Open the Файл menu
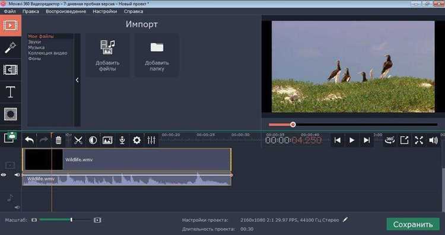The width and height of the screenshot is (445, 235). point(10,11)
